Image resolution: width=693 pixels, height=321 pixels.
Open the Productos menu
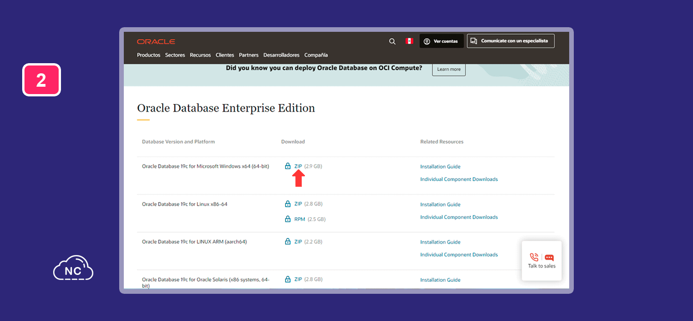(x=149, y=55)
